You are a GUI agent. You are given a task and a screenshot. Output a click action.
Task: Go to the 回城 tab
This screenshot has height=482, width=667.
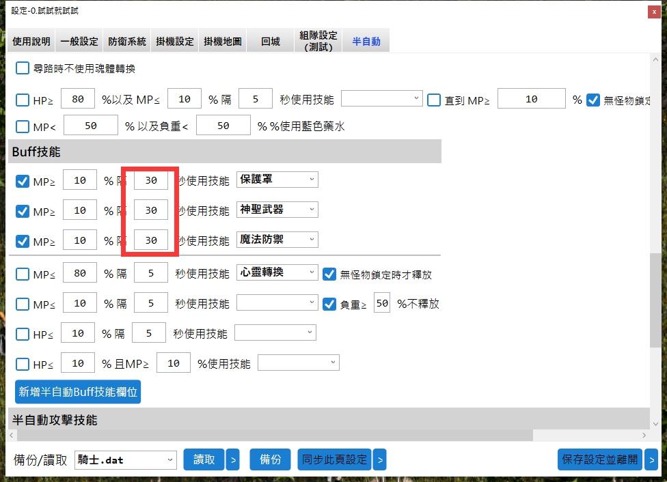(x=271, y=41)
